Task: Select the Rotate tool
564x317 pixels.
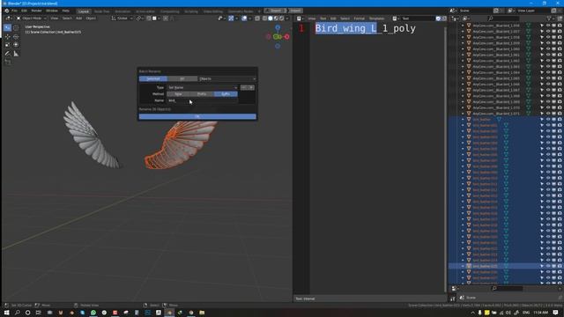Action: coord(16,37)
